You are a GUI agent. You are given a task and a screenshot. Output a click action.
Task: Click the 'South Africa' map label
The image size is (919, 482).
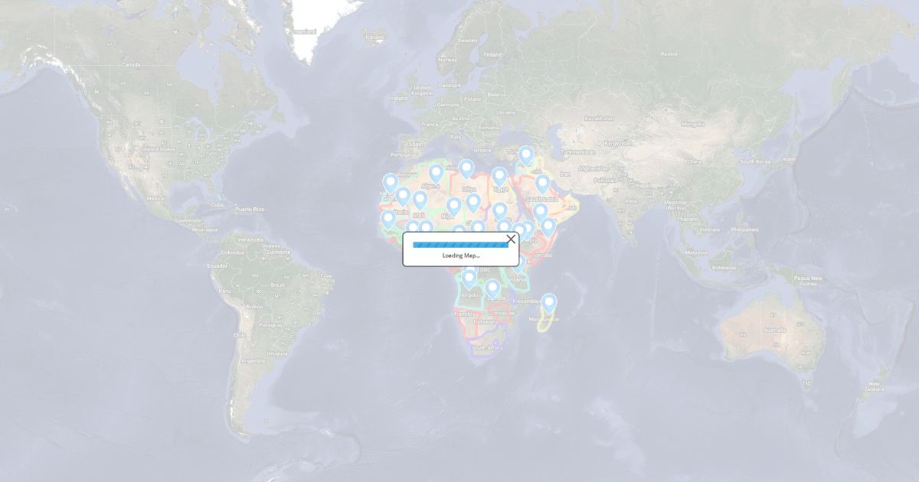click(x=486, y=347)
